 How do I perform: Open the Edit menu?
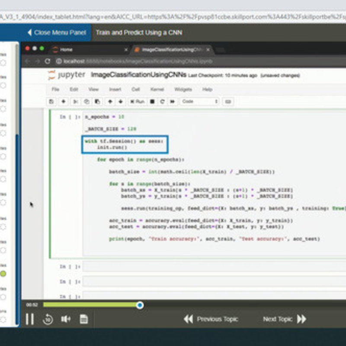click(x=74, y=89)
